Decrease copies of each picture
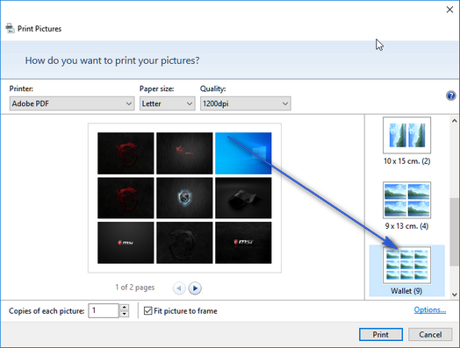The image size is (460, 348). (125, 314)
